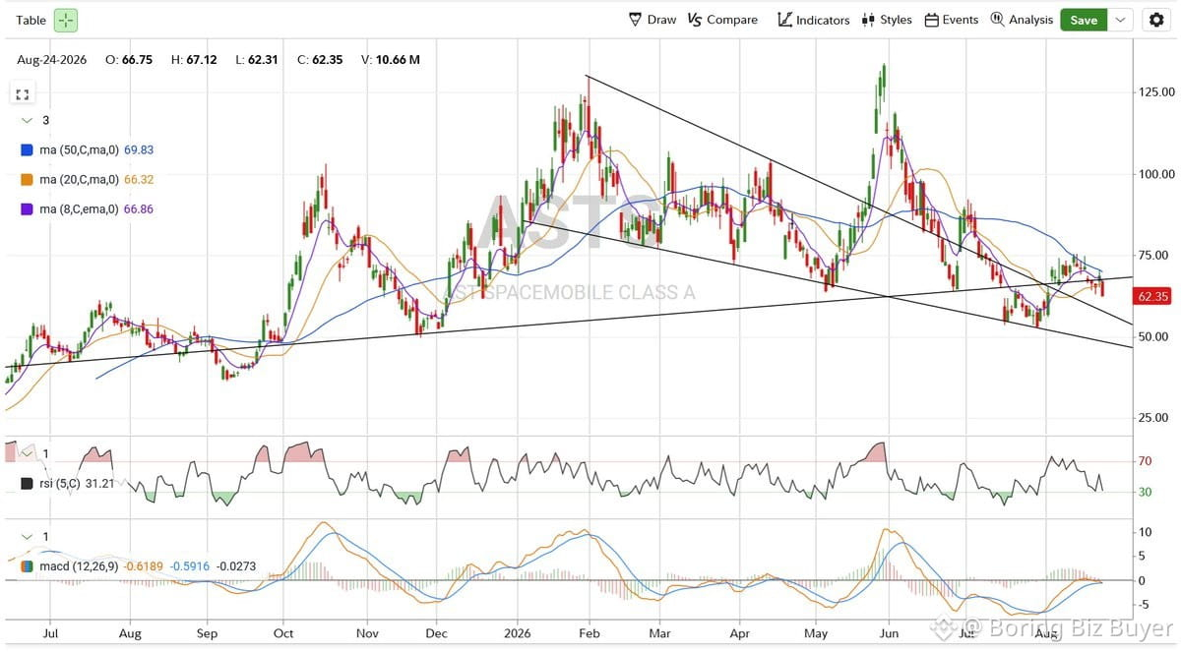Click the Oct label on the time axis

[x=282, y=634]
